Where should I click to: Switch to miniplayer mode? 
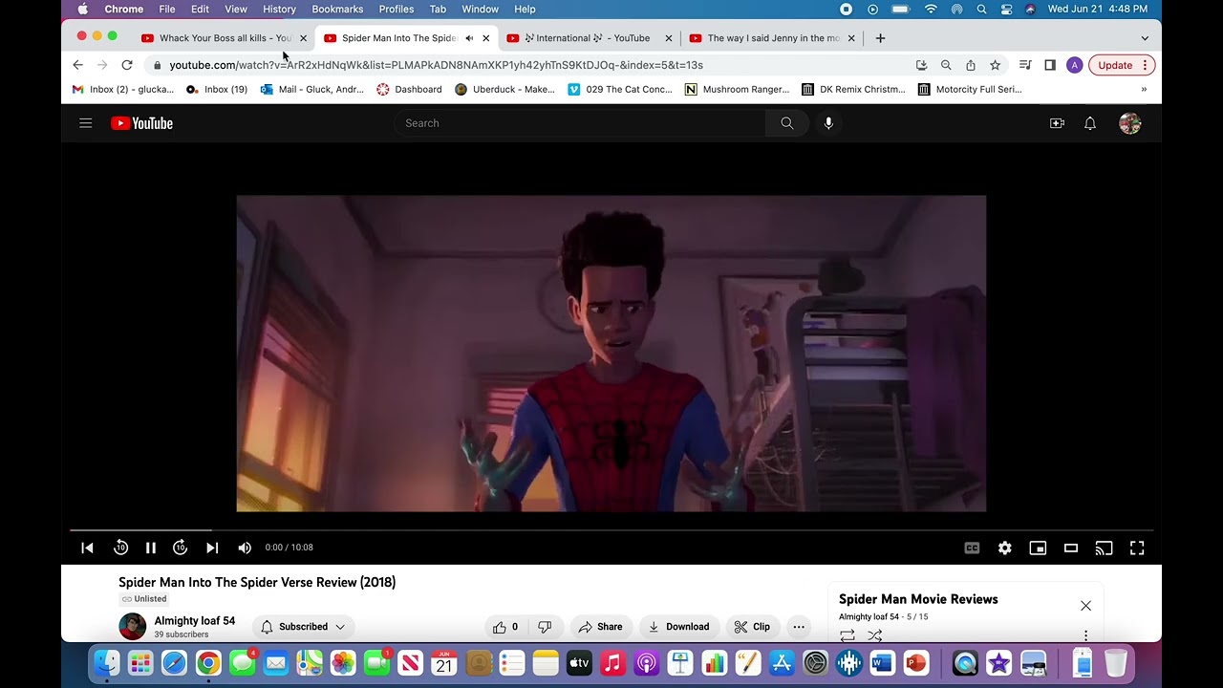point(1038,548)
